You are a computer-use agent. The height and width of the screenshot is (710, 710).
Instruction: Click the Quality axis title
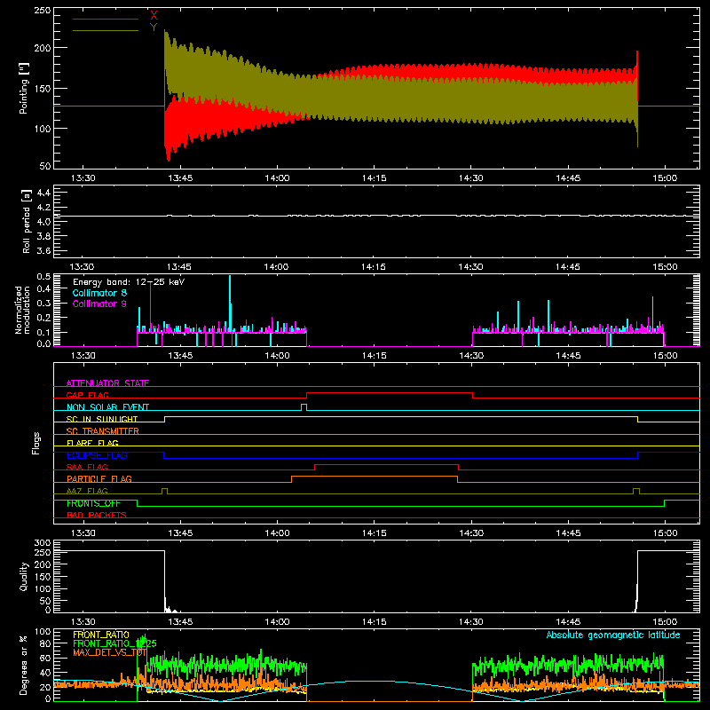click(24, 576)
